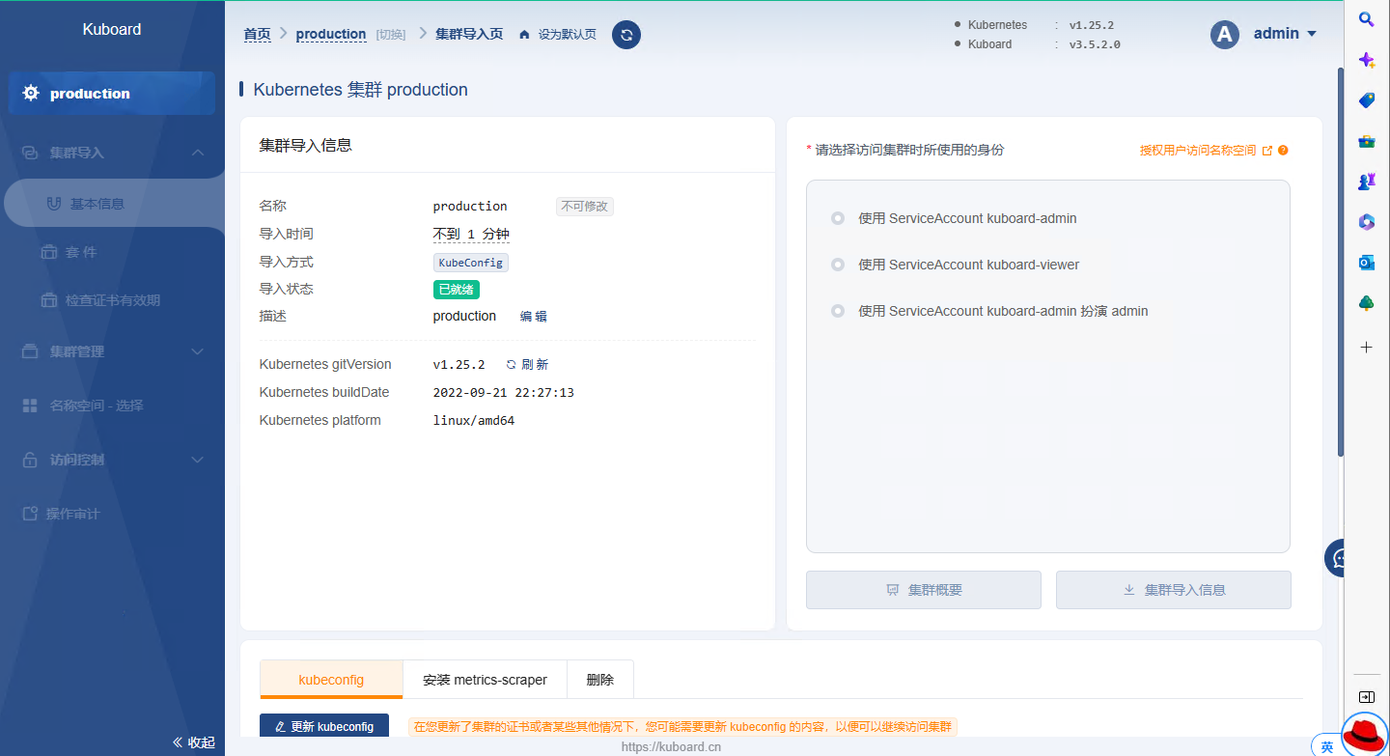This screenshot has height=756, width=1390.
Task: Click the round A avatar icon
Action: pos(1225,35)
